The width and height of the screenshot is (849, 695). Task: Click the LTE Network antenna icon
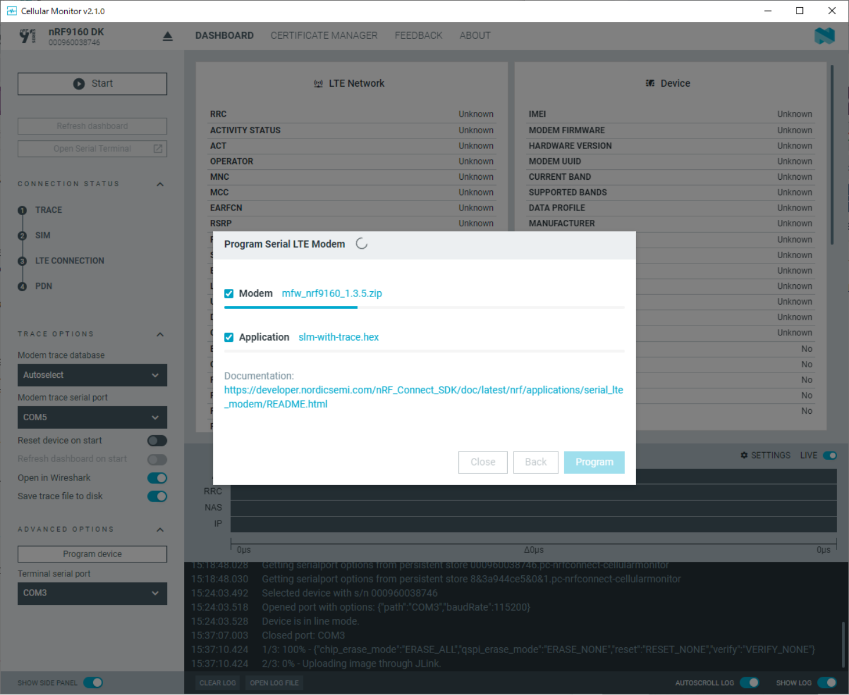(318, 84)
